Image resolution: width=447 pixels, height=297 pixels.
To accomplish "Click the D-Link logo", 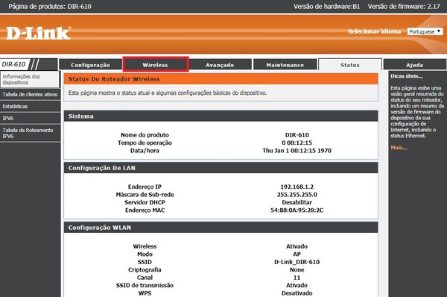I will tap(39, 33).
